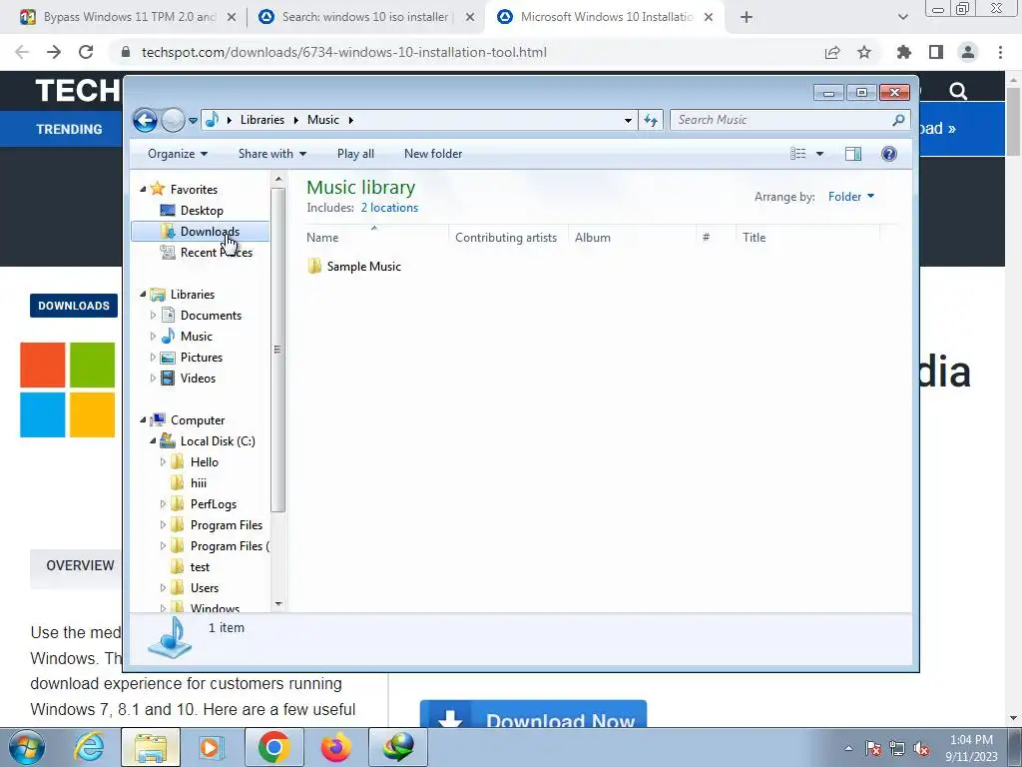Screen dimensions: 1022x767
Task: Open the address bar history dropdown
Action: coord(628,120)
